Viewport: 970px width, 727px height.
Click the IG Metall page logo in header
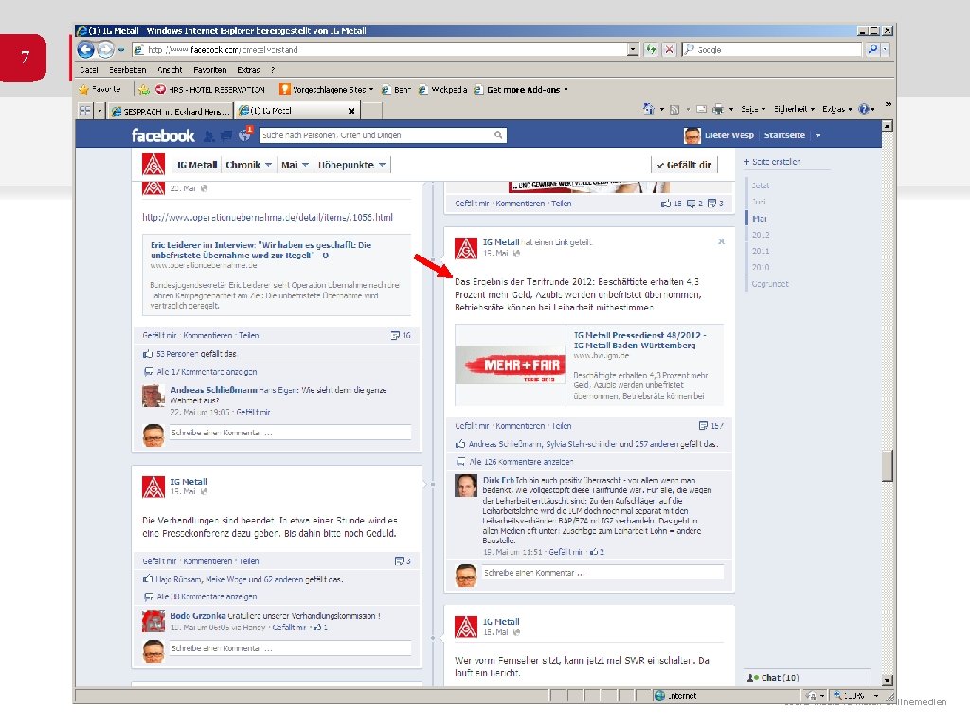point(153,165)
